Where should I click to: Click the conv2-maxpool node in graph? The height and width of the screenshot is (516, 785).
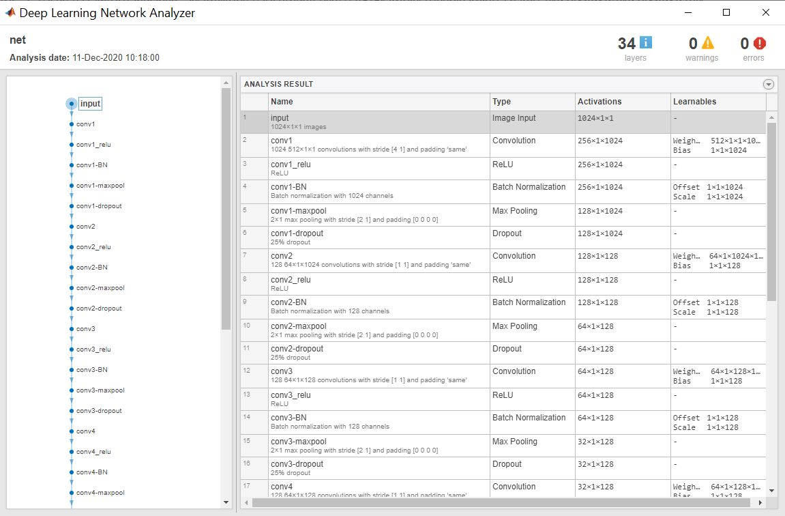(72, 288)
